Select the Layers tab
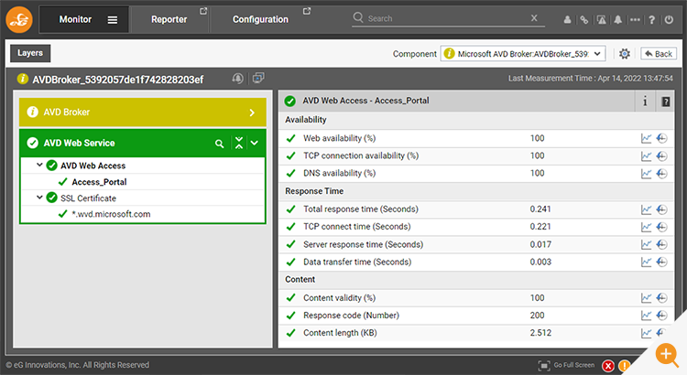Viewport: 687px width, 375px height. pyautogui.click(x=30, y=53)
